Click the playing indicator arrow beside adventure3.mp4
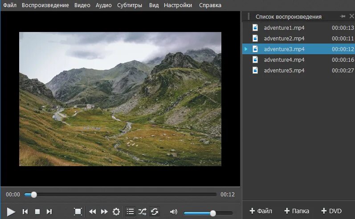This screenshot has width=355, height=219. click(246, 49)
